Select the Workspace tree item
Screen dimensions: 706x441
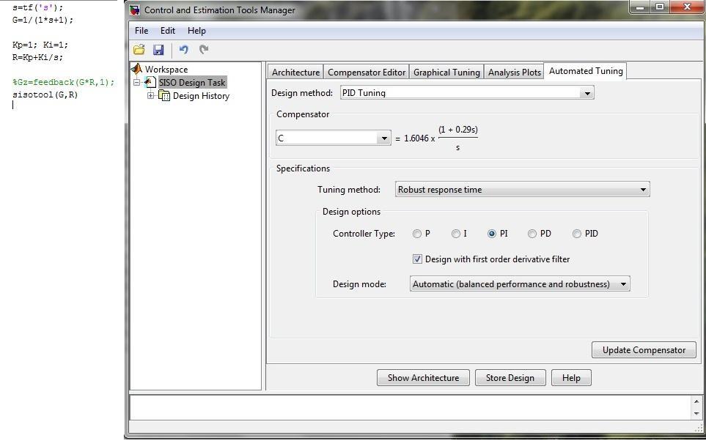tap(166, 70)
